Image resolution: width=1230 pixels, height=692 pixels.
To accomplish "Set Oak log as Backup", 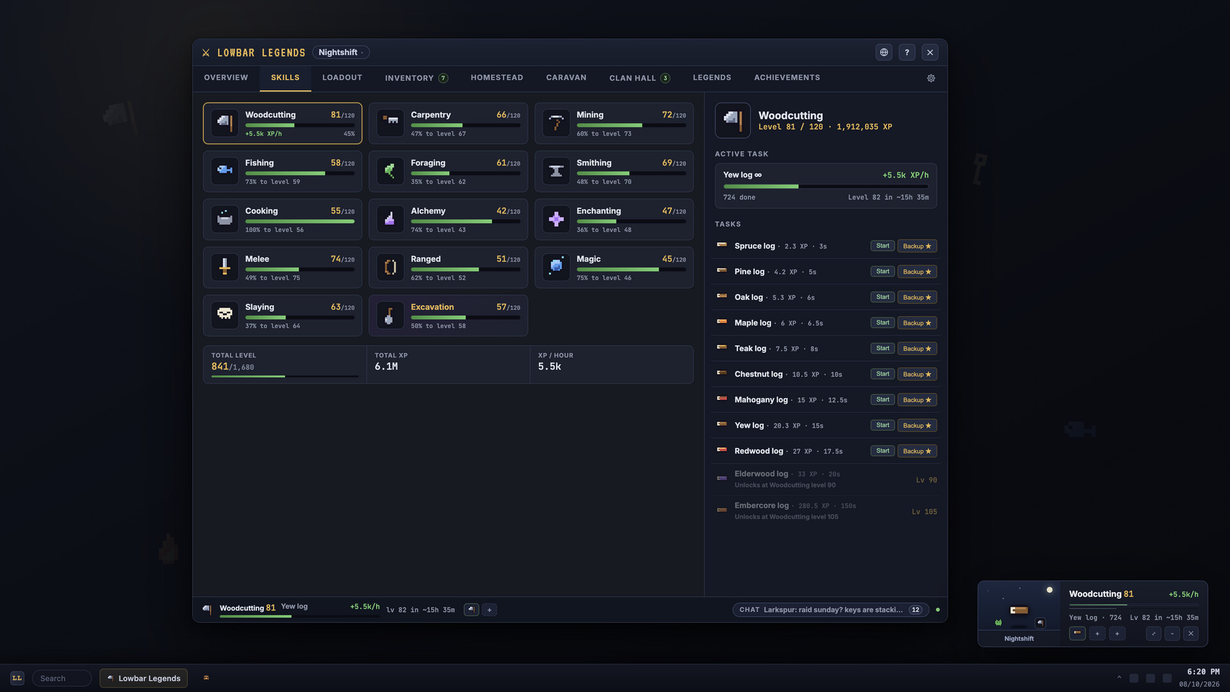I will click(x=917, y=297).
